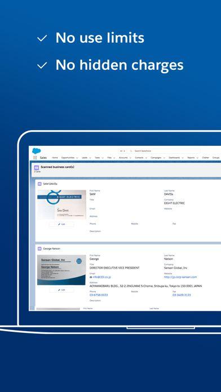Click the George Nelson record card icon

pos(39,249)
